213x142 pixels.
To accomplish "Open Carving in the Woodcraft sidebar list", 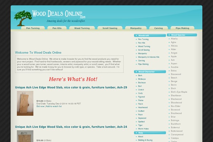I will tap(141, 60).
